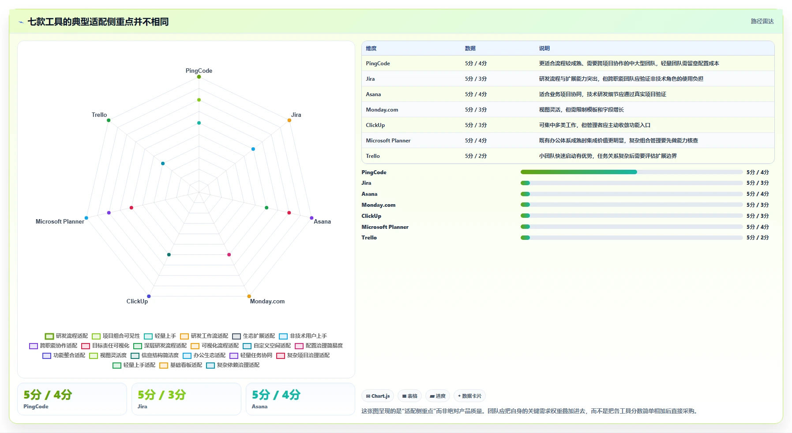Hide the 配置治理简易度 dataset in legend
Viewport: 792px width, 433px height.
pyautogui.click(x=319, y=346)
